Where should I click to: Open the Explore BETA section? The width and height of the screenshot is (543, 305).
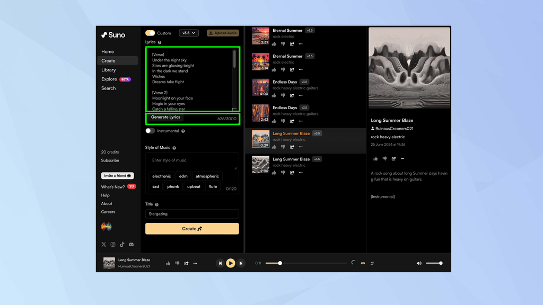108,79
